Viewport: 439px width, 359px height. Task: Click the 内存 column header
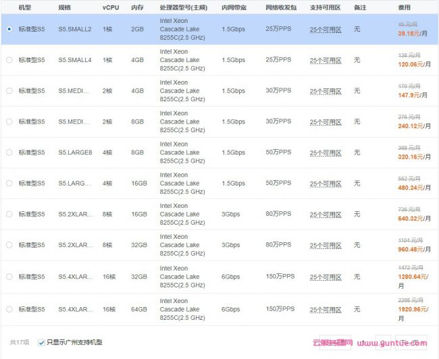(136, 7)
